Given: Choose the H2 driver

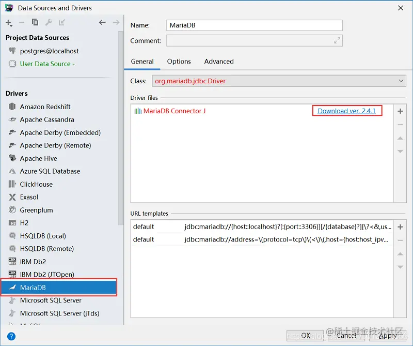Looking at the screenshot, I should [24, 223].
